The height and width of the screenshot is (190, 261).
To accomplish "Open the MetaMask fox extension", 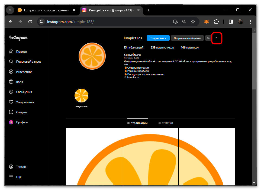I will [x=207, y=22].
